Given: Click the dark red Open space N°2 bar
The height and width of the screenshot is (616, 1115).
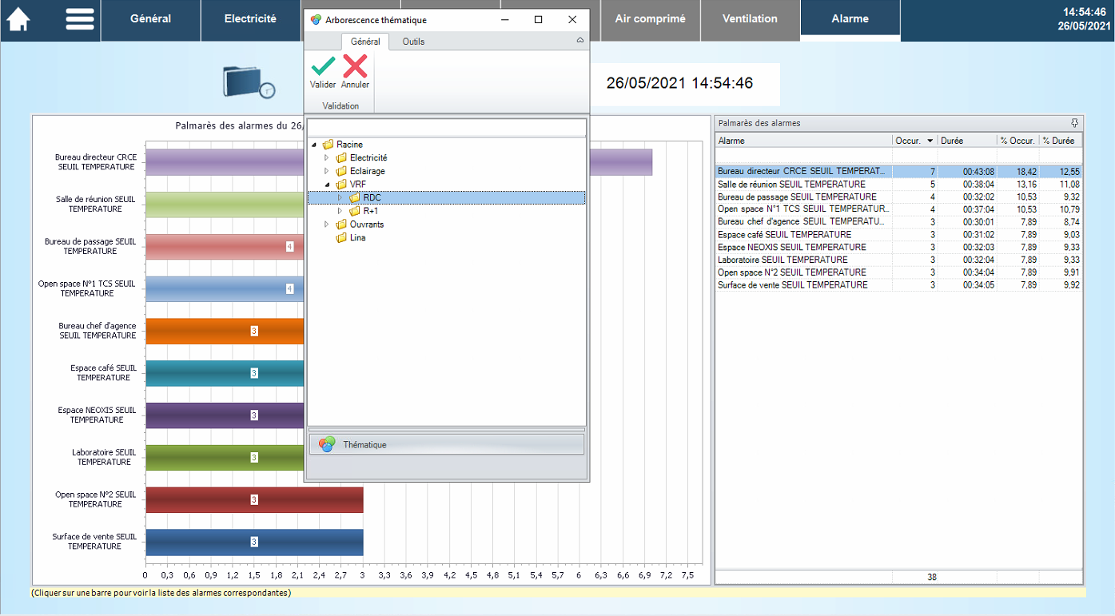Looking at the screenshot, I should click(254, 500).
